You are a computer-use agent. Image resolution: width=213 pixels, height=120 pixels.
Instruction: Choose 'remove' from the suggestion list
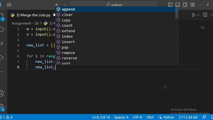(115, 53)
